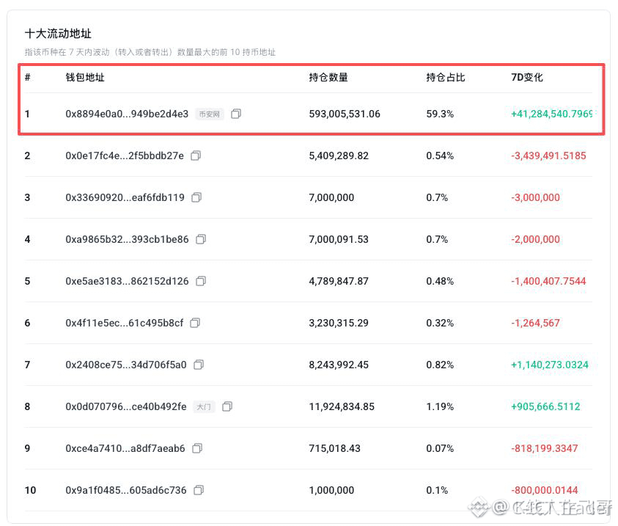618x526 pixels.
Task: Open wallet 0x0d070796...ce40b492fe link
Action: click(126, 406)
